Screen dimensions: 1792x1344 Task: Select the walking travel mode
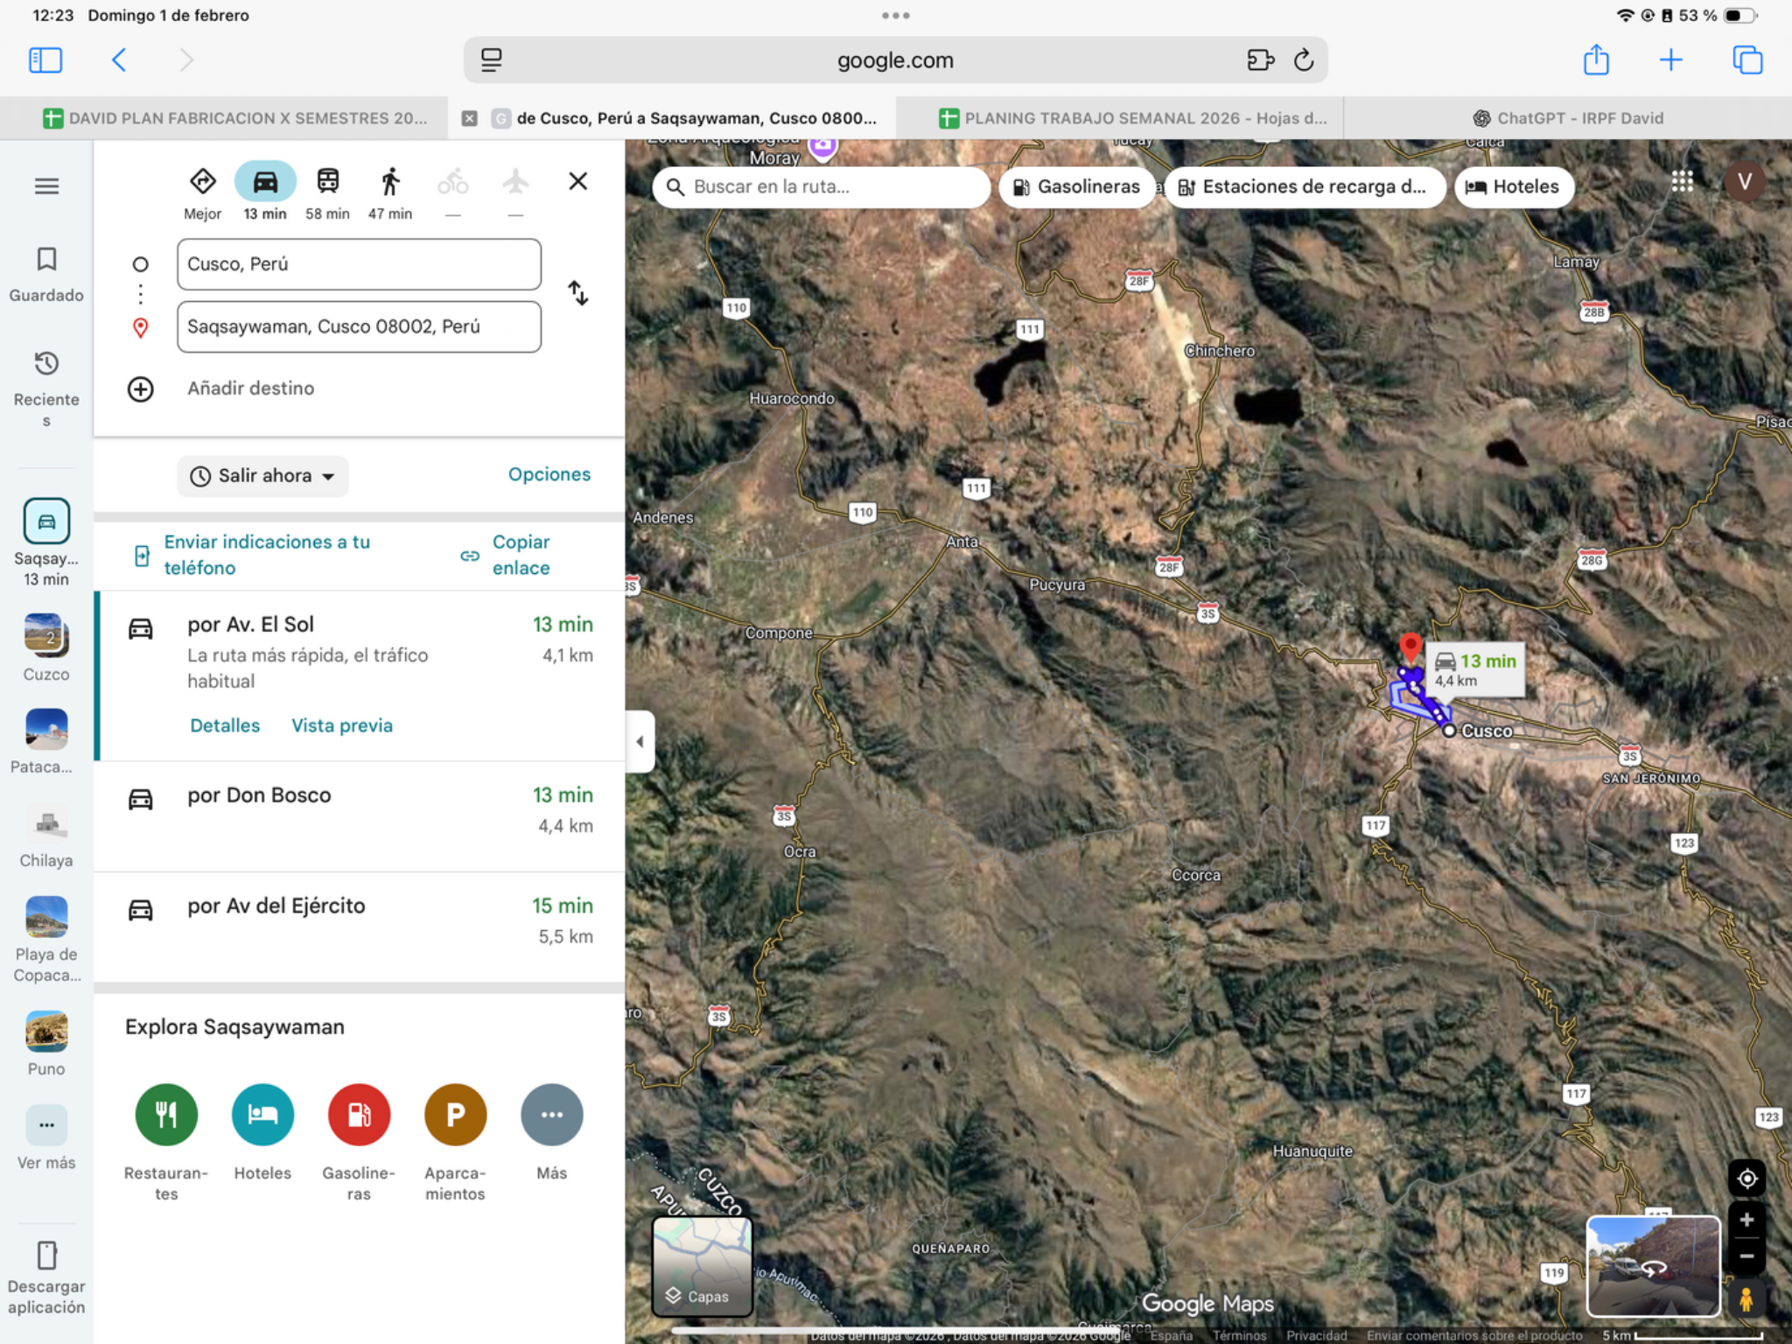(390, 192)
